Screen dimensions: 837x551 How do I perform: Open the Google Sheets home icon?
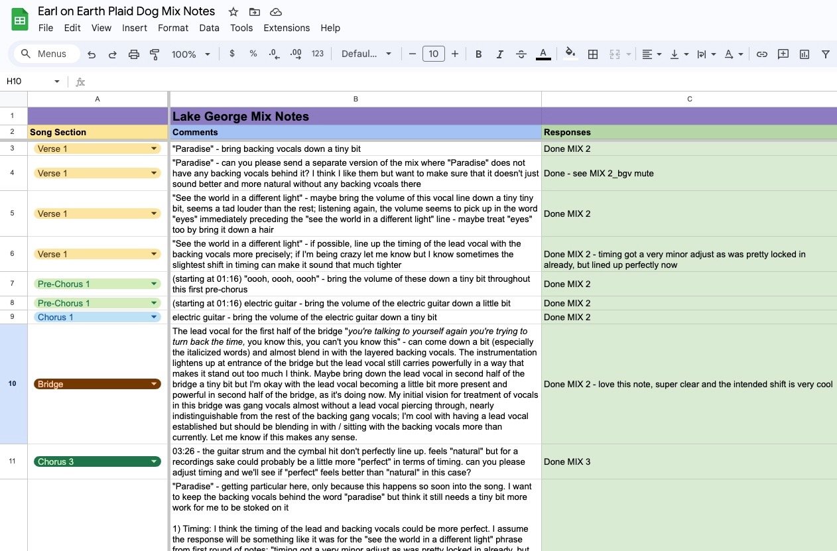point(20,19)
